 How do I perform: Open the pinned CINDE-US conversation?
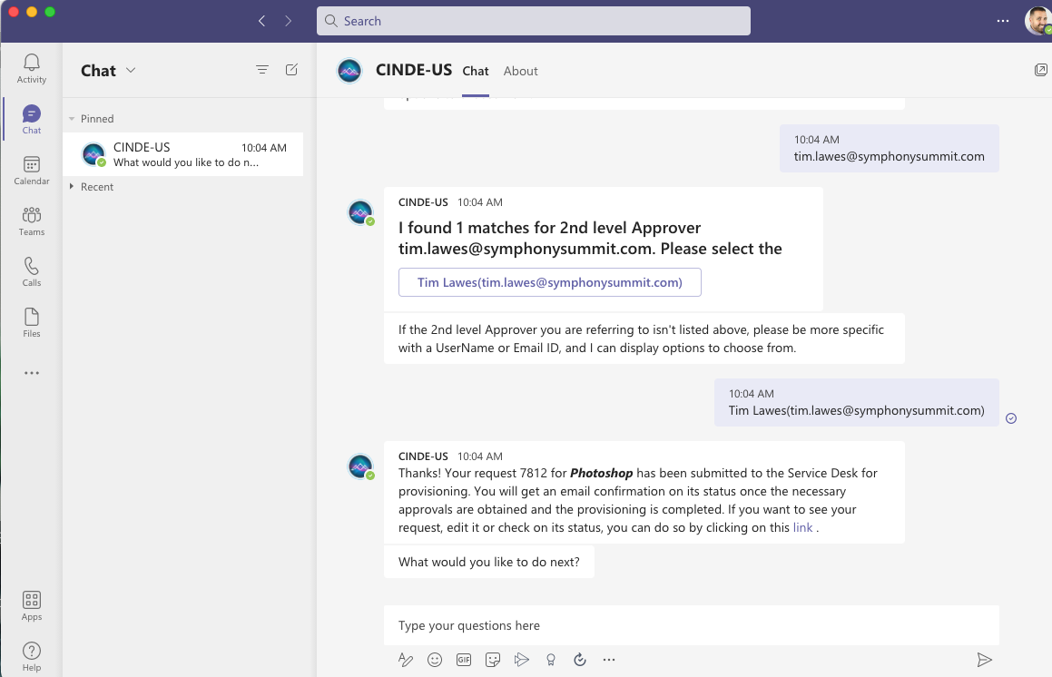183,154
